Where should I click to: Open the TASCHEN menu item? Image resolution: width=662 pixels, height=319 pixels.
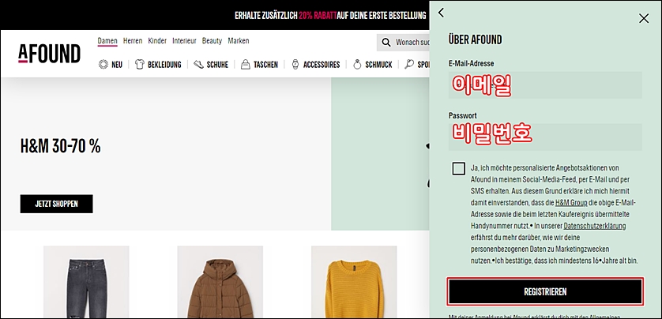click(x=265, y=65)
